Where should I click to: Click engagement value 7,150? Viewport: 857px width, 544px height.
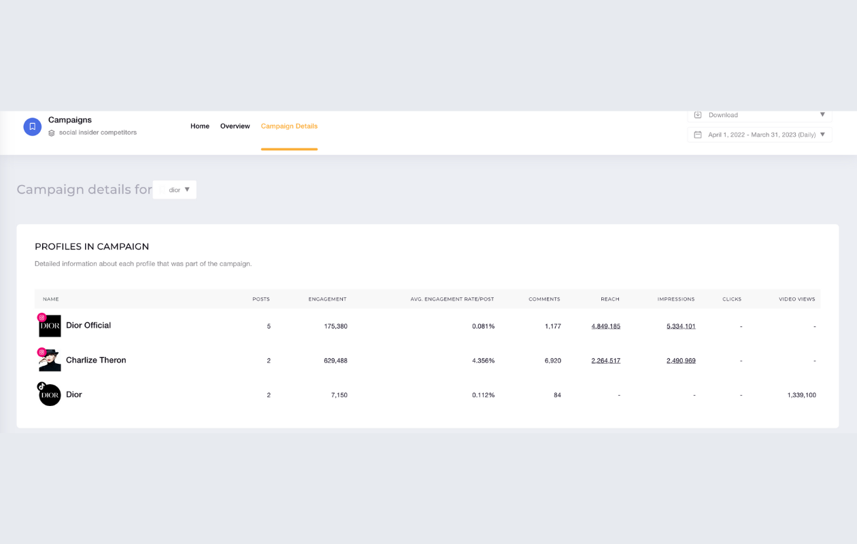coord(339,395)
